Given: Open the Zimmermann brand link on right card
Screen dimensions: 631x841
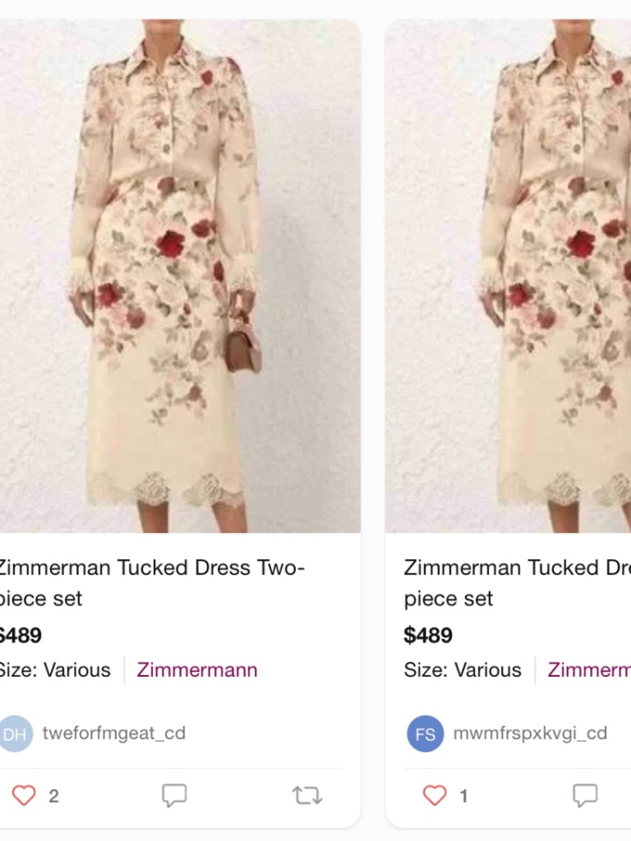Looking at the screenshot, I should tap(587, 670).
